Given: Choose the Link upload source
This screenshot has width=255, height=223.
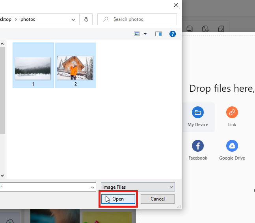Looking at the screenshot, I should click(x=232, y=113).
